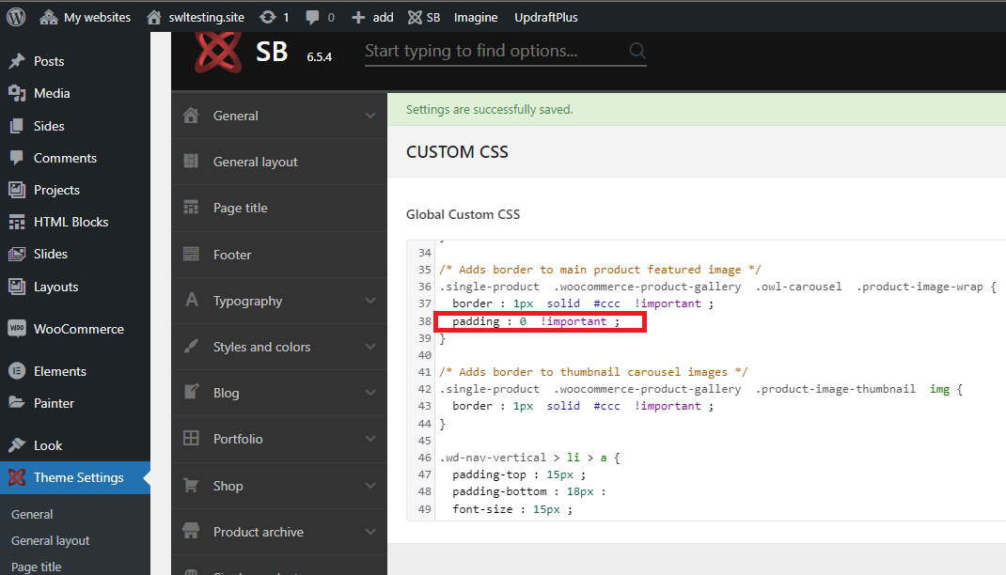Click the Footer keyboard-style icon

coord(191,254)
